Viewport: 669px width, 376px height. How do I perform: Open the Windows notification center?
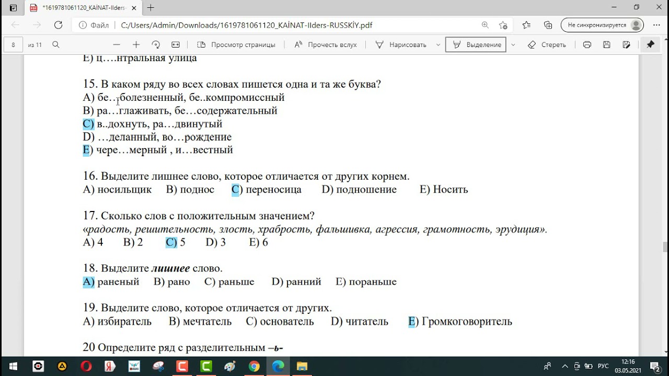655,366
